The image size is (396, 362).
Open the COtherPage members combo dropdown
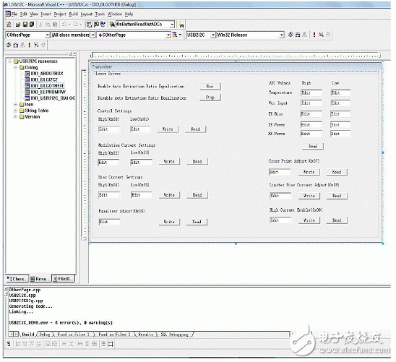click(168, 35)
